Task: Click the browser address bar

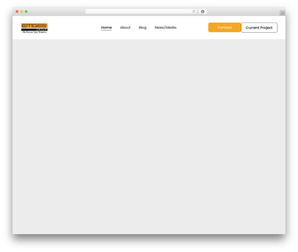Action: tap(141, 11)
